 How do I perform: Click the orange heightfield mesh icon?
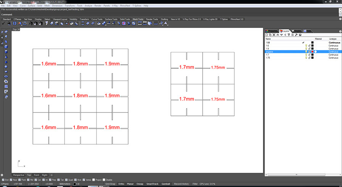click(20, 23)
